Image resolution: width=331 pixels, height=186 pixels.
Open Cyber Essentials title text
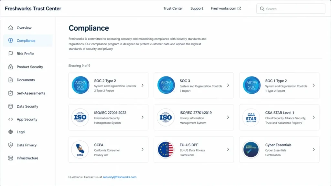coord(278,145)
